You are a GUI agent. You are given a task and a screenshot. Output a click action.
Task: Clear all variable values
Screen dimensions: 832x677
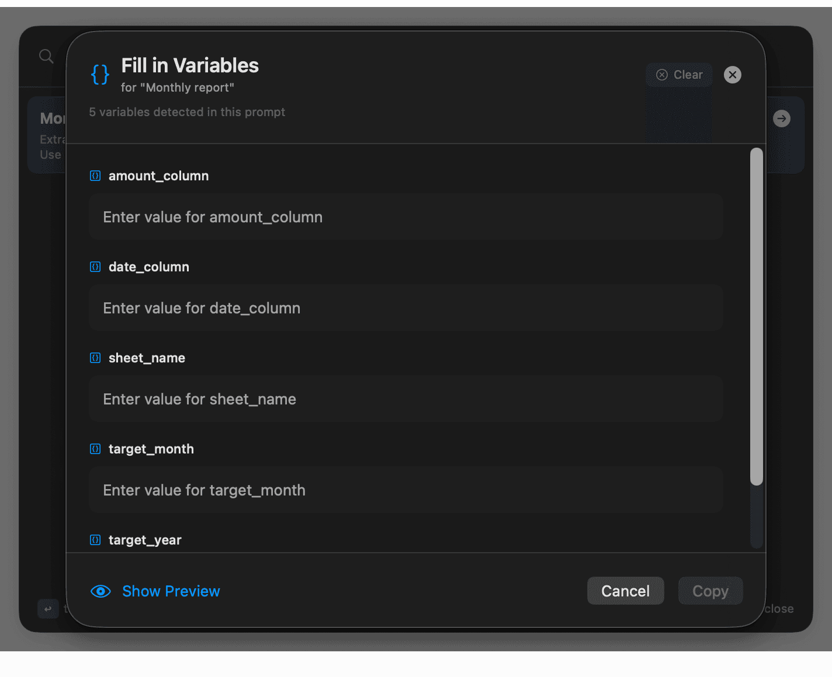[680, 75]
